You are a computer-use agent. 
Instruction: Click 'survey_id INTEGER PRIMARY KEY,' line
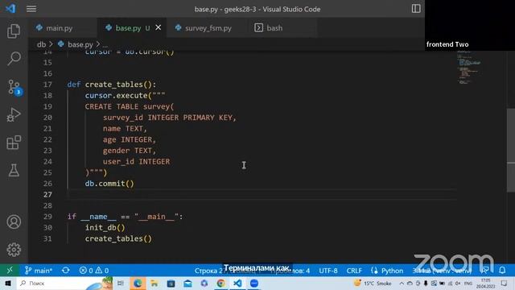(170, 118)
